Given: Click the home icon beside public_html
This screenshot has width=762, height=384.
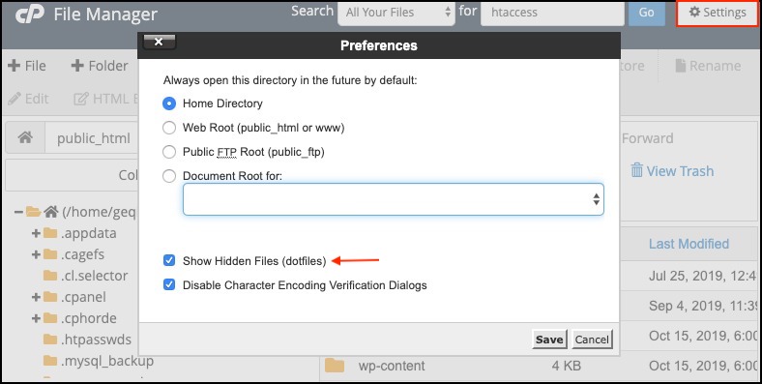Looking at the screenshot, I should [25, 138].
